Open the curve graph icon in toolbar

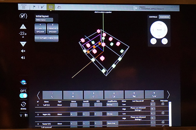point(59,7)
